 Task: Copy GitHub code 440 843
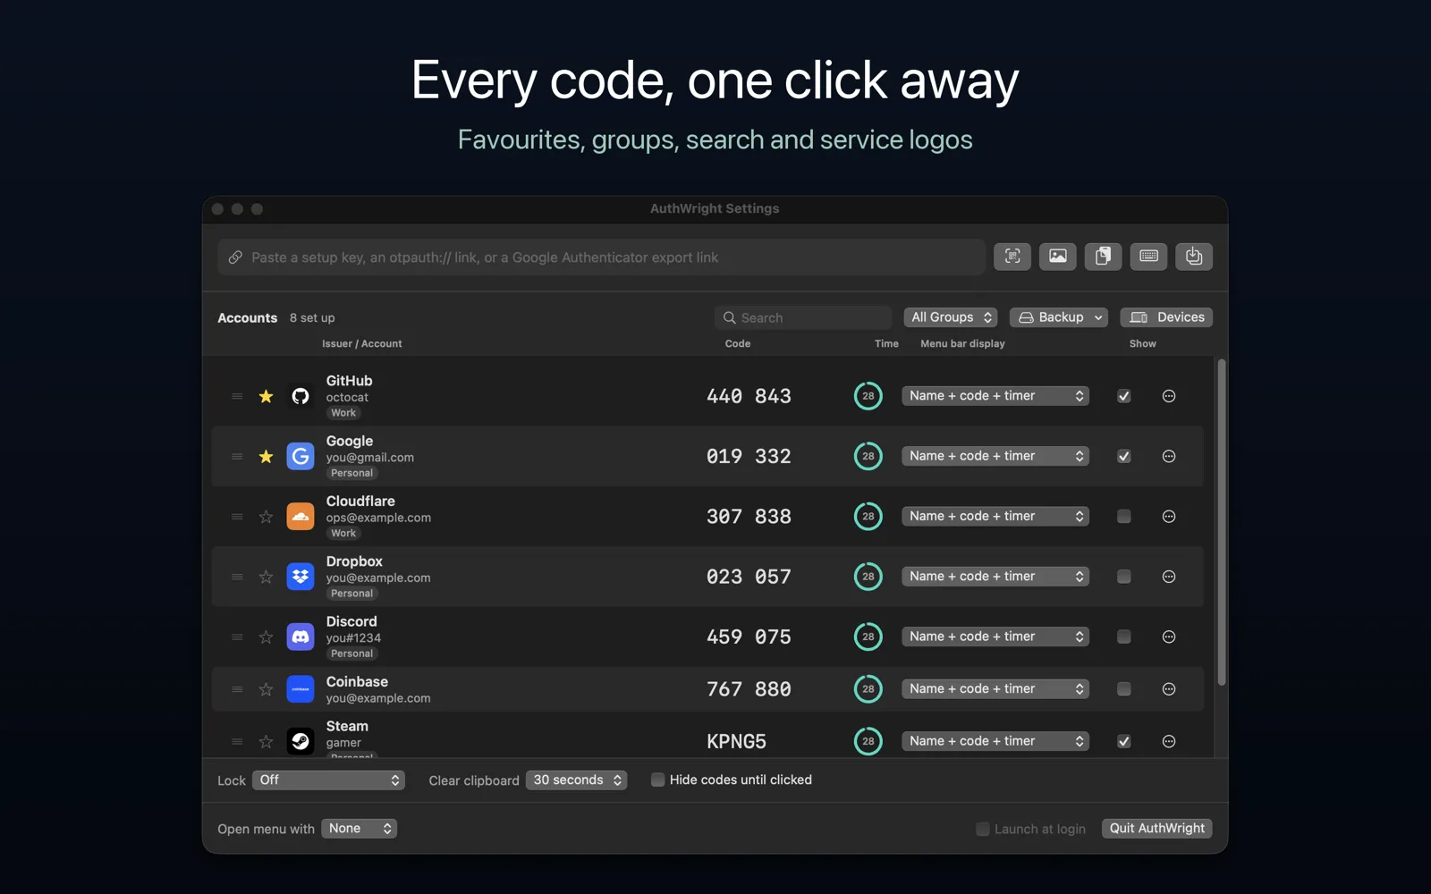(x=749, y=396)
